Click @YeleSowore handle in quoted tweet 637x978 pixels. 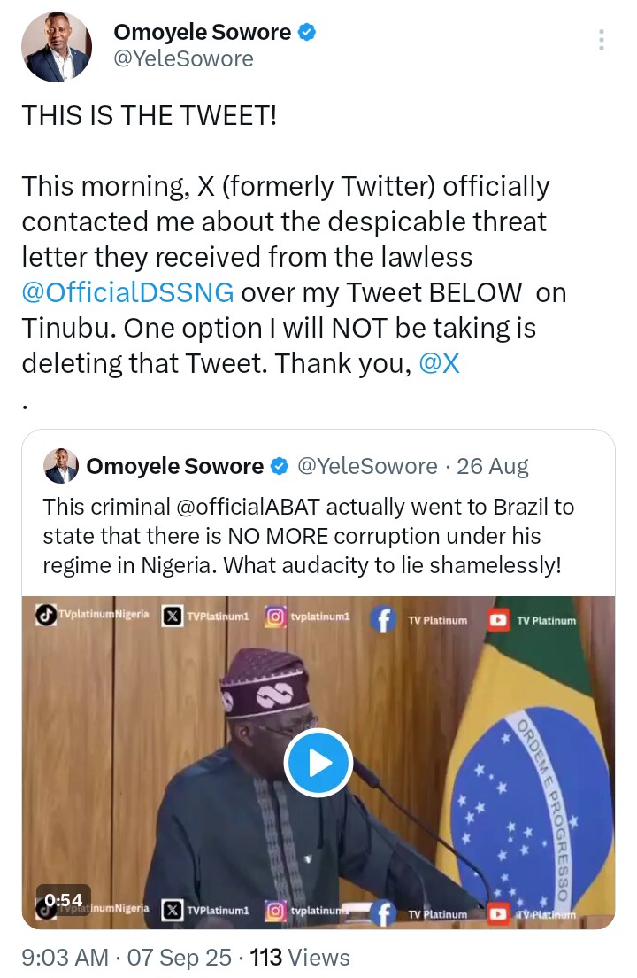(367, 466)
